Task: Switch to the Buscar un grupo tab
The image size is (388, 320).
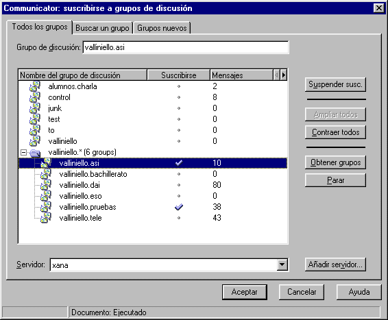Action: [x=102, y=28]
